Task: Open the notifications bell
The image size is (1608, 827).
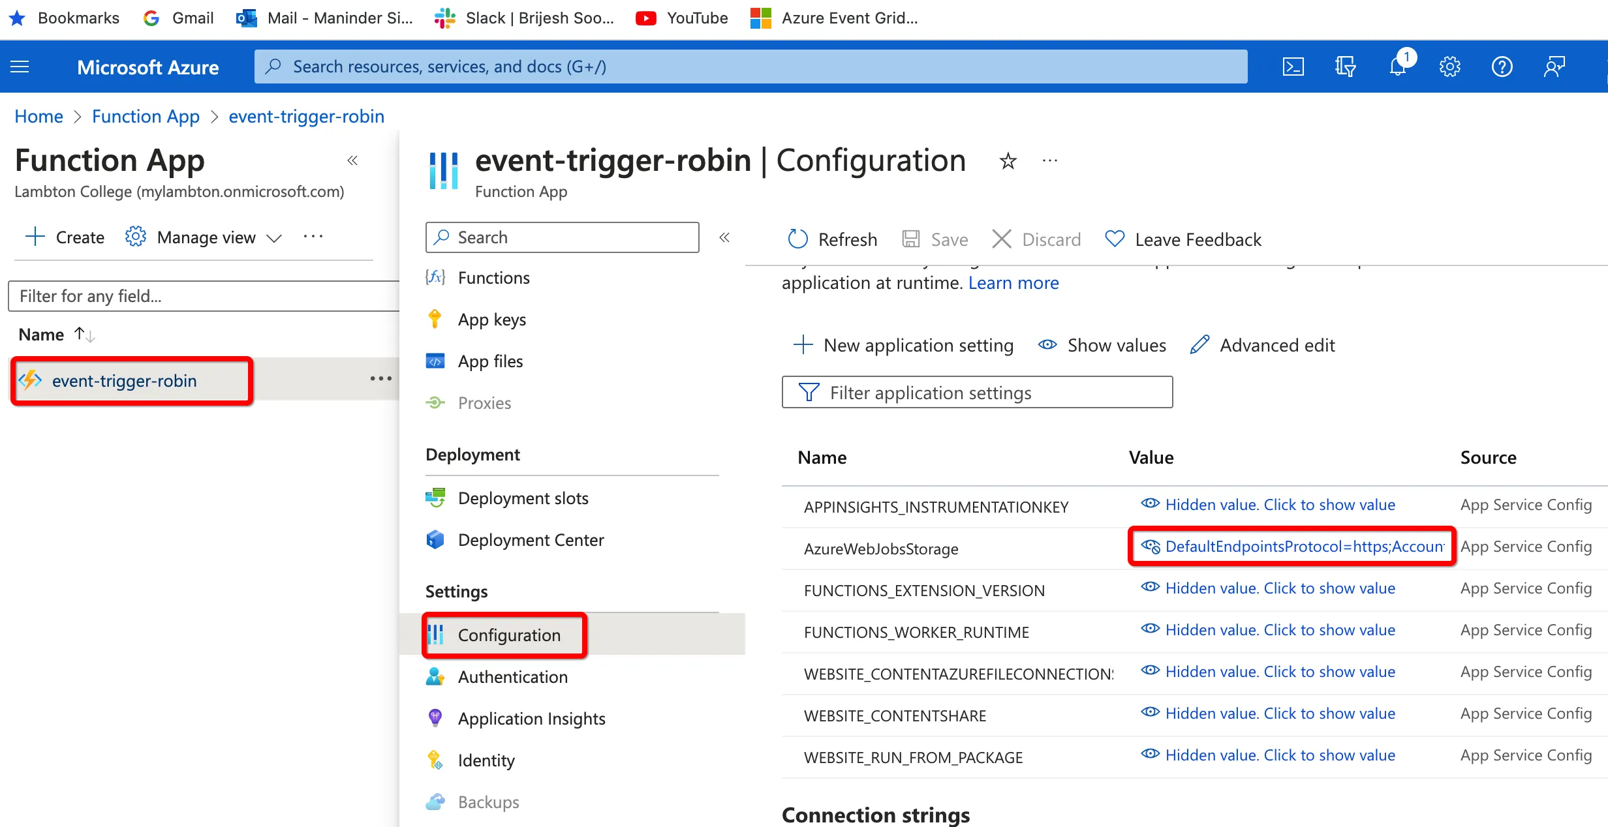Action: (x=1397, y=67)
